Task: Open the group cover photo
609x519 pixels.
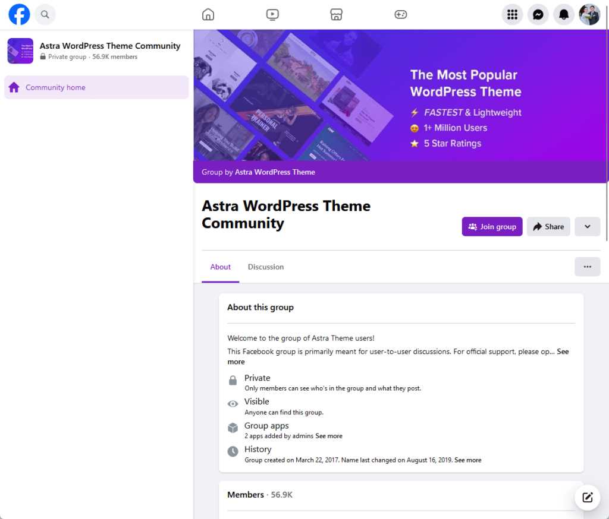Action: (x=400, y=95)
